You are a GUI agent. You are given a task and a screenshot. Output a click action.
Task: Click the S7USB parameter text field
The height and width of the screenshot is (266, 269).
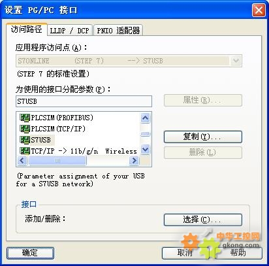[x=84, y=101]
